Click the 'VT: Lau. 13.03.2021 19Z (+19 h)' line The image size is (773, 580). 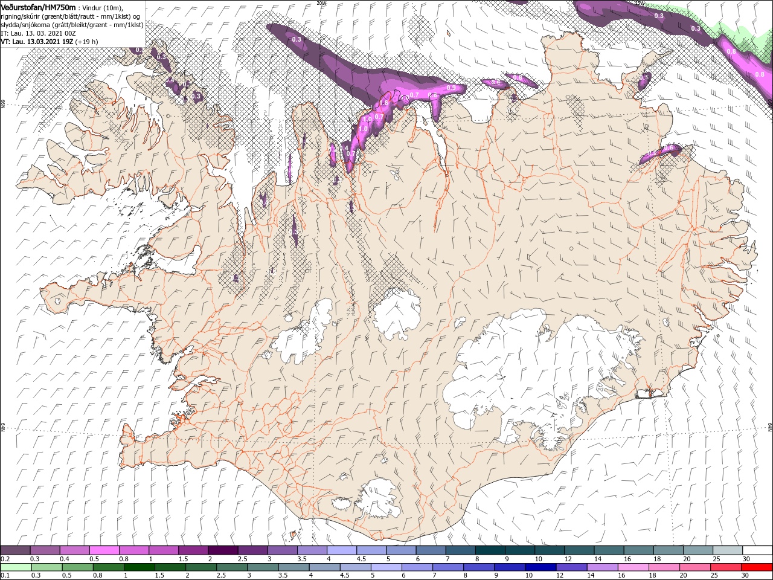pos(50,41)
